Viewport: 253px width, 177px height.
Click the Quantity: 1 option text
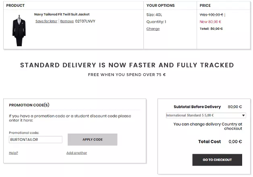point(156,22)
